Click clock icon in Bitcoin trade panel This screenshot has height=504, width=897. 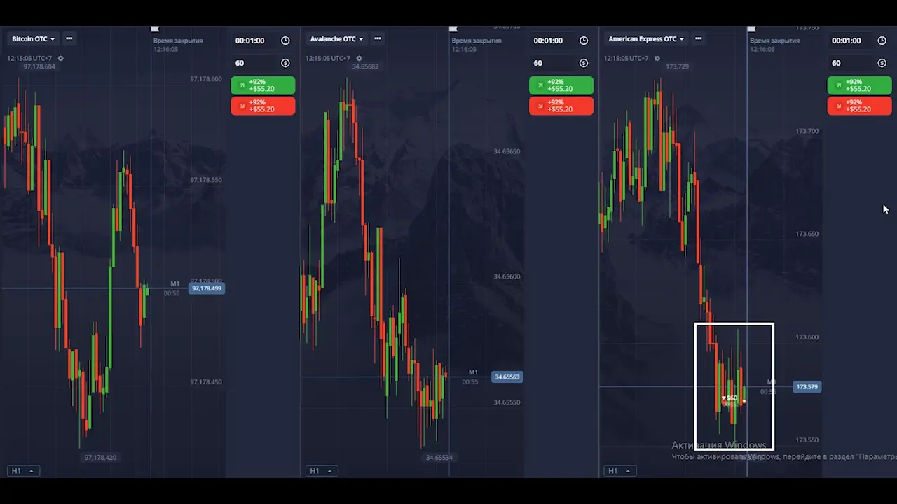tap(285, 41)
